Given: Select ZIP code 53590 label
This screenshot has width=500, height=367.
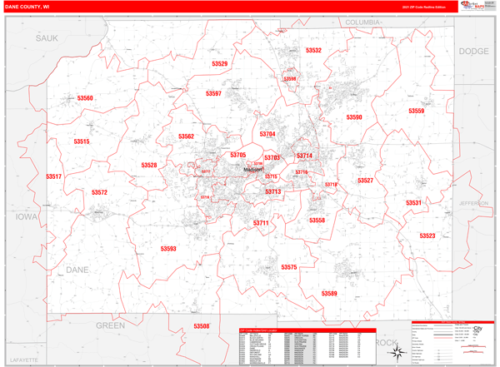Looking at the screenshot, I should (x=354, y=117).
